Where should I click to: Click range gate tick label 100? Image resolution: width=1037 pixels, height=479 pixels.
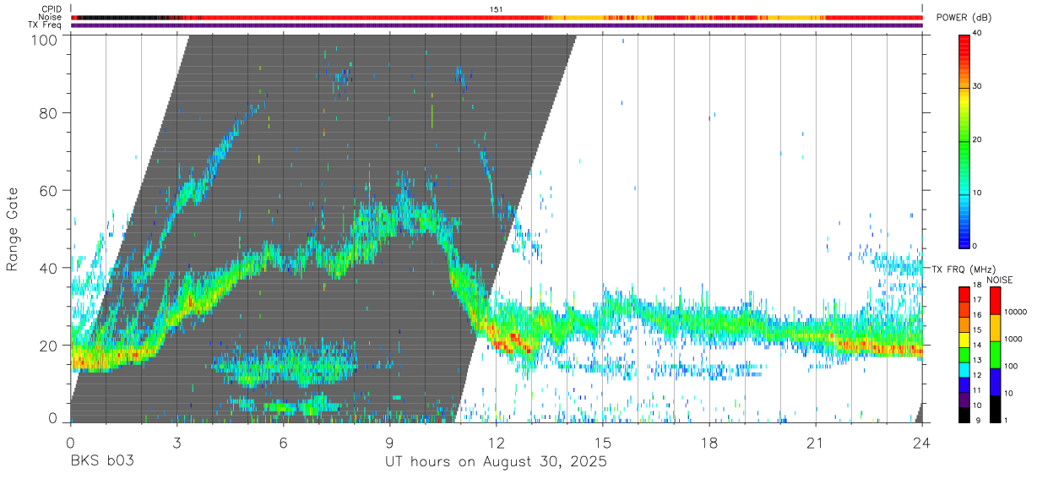click(x=44, y=40)
